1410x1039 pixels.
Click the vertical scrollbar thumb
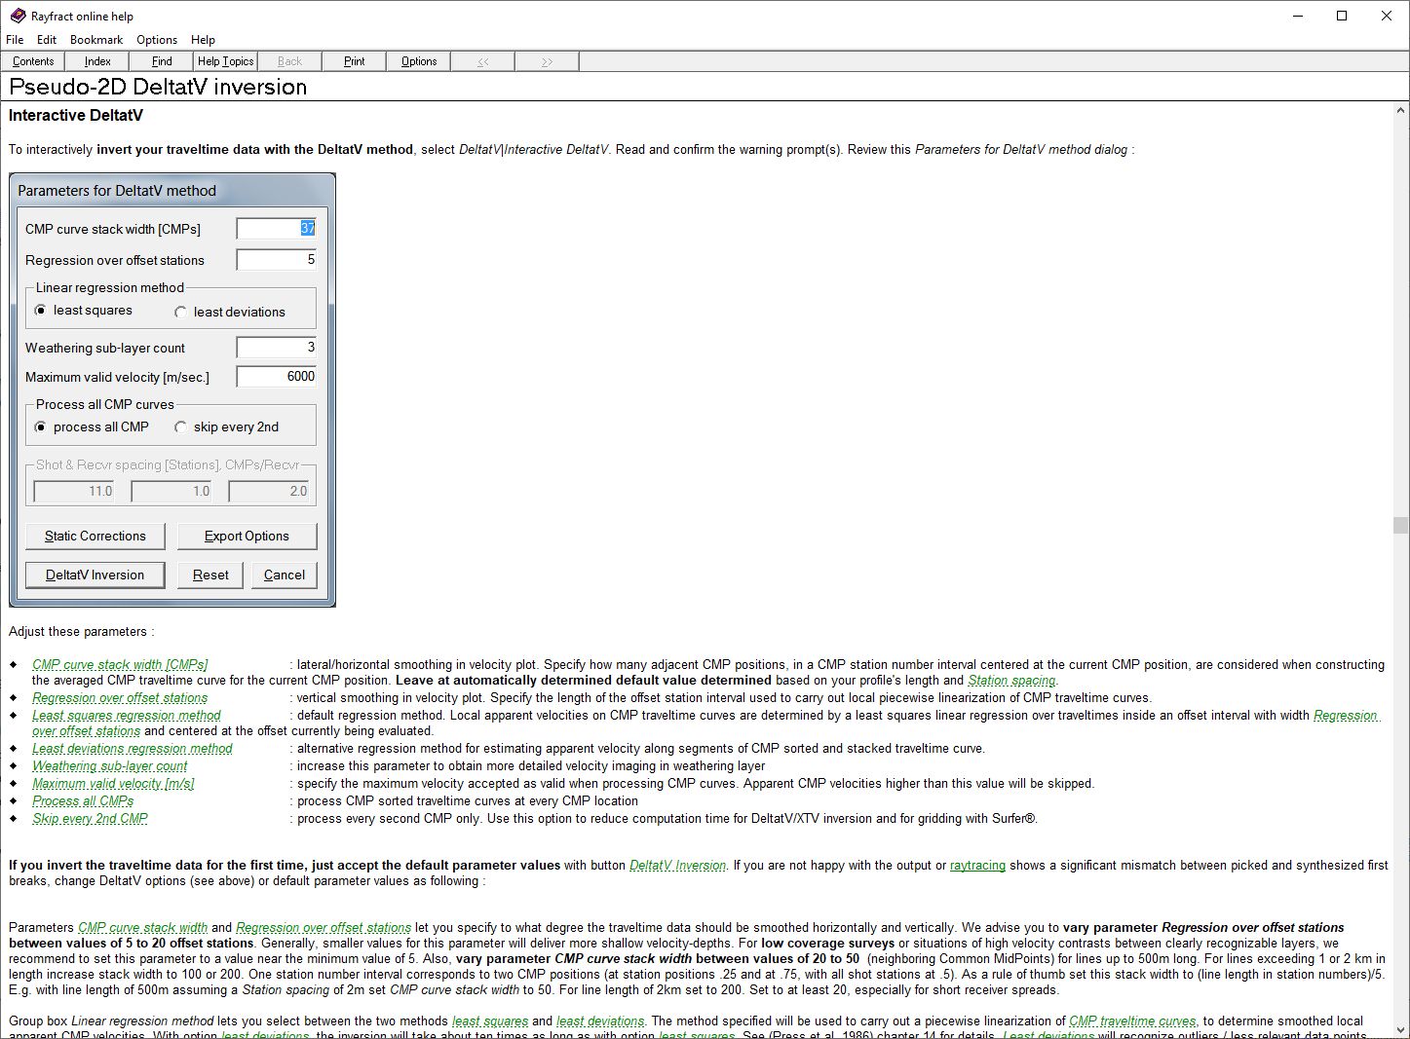pos(1400,526)
